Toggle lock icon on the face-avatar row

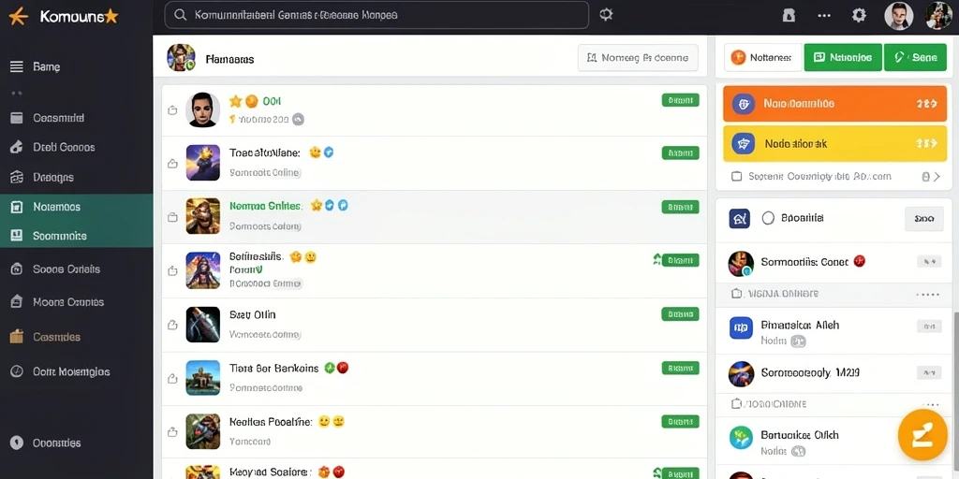point(172,110)
